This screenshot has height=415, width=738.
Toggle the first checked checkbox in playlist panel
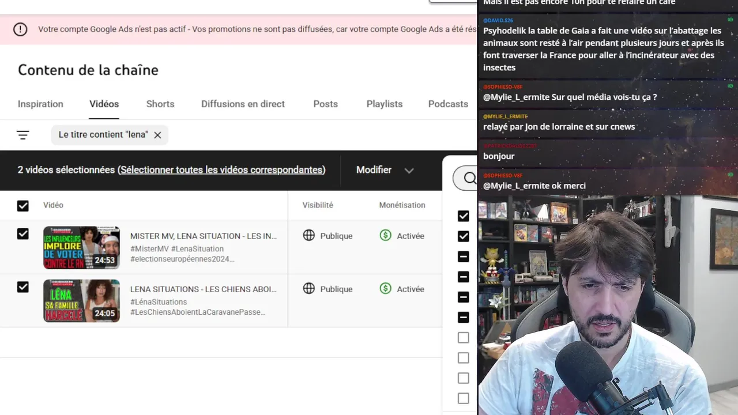(x=463, y=216)
